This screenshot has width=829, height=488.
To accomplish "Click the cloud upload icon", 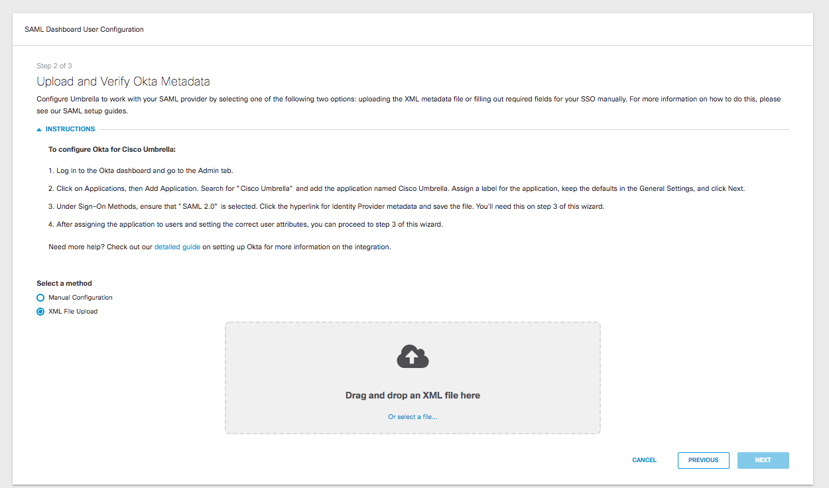I will point(413,357).
